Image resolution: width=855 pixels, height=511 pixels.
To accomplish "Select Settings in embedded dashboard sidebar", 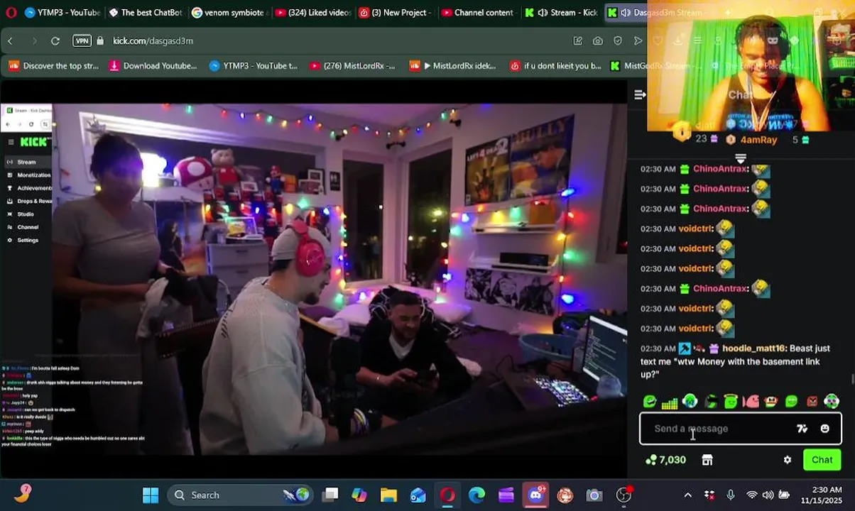I will tap(23, 240).
